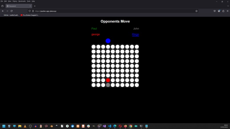Open the History menu
Screen dimensions: 230x129
15,1
